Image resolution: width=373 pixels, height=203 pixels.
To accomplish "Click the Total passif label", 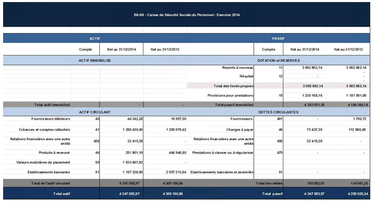I will 271,194.
